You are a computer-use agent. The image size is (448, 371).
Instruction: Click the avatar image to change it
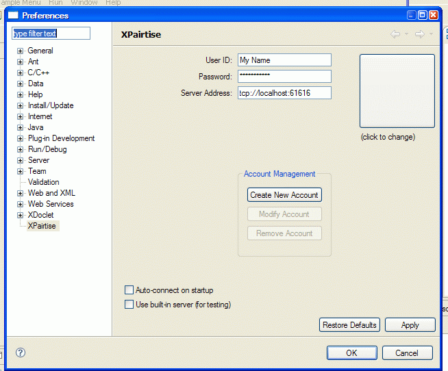tap(397, 91)
